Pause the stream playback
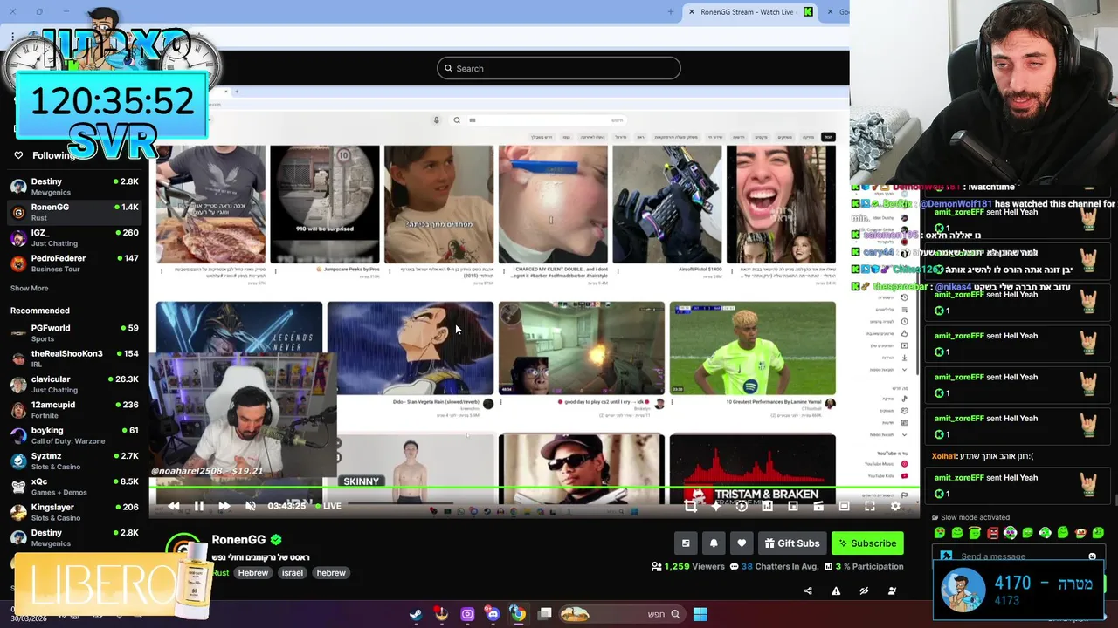Viewport: 1118px width, 628px height. click(x=199, y=506)
